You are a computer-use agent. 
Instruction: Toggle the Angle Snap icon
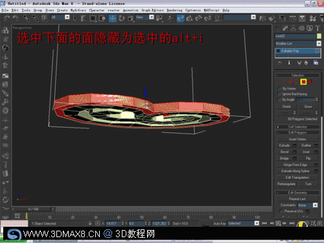pyautogui.click(x=189, y=18)
